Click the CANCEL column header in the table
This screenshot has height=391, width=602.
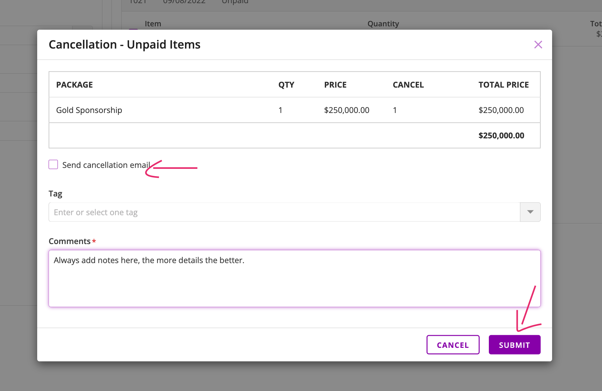[408, 85]
